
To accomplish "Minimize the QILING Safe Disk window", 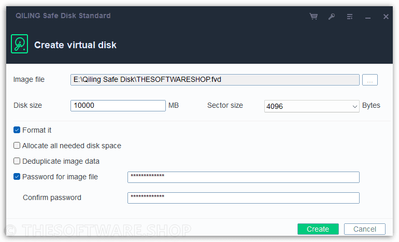I will (368, 18).
